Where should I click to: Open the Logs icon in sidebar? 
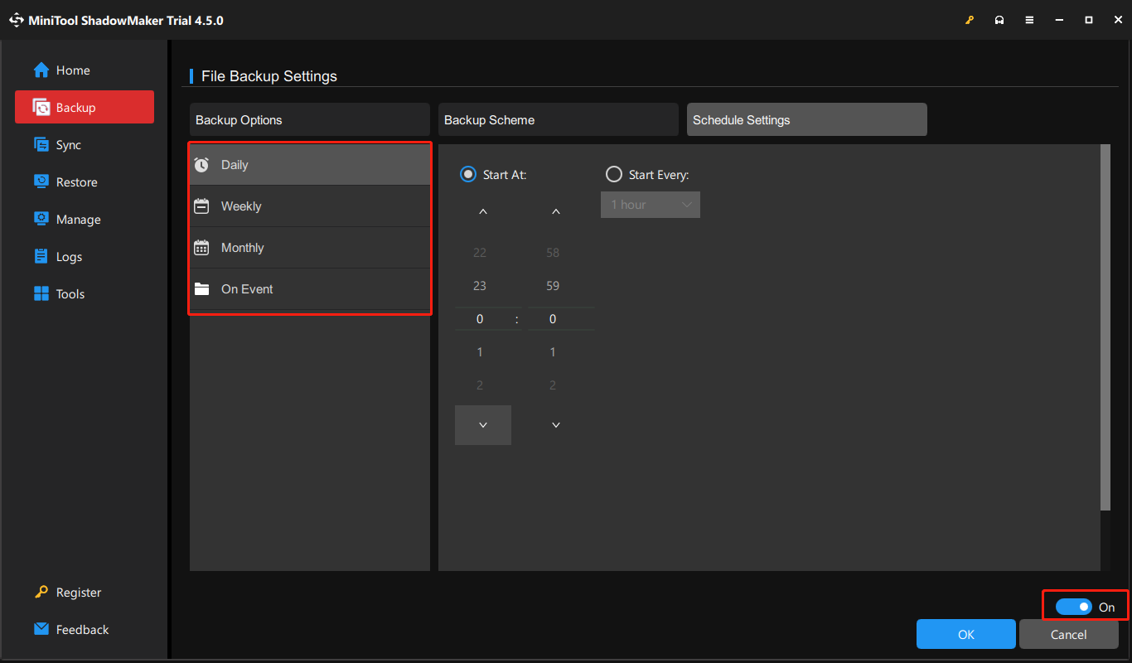tap(41, 257)
